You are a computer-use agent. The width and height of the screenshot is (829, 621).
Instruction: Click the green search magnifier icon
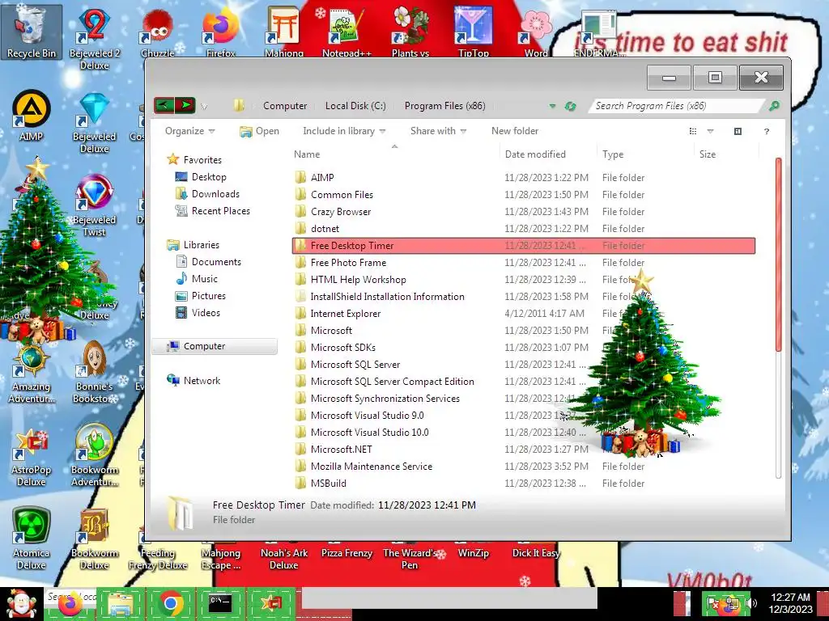(x=774, y=106)
